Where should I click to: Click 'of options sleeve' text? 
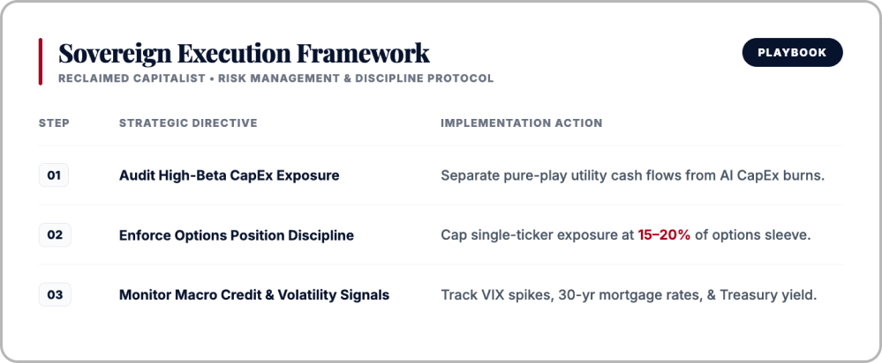tap(752, 235)
